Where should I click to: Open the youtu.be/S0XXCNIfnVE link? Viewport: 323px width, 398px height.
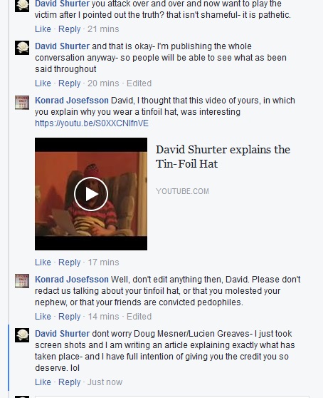point(92,123)
